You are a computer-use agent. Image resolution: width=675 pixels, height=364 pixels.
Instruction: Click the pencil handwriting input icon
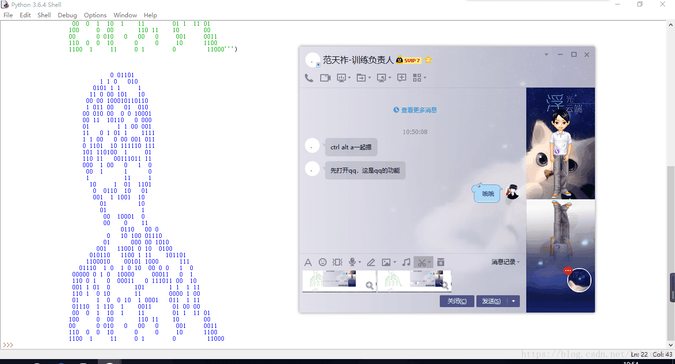(371, 262)
